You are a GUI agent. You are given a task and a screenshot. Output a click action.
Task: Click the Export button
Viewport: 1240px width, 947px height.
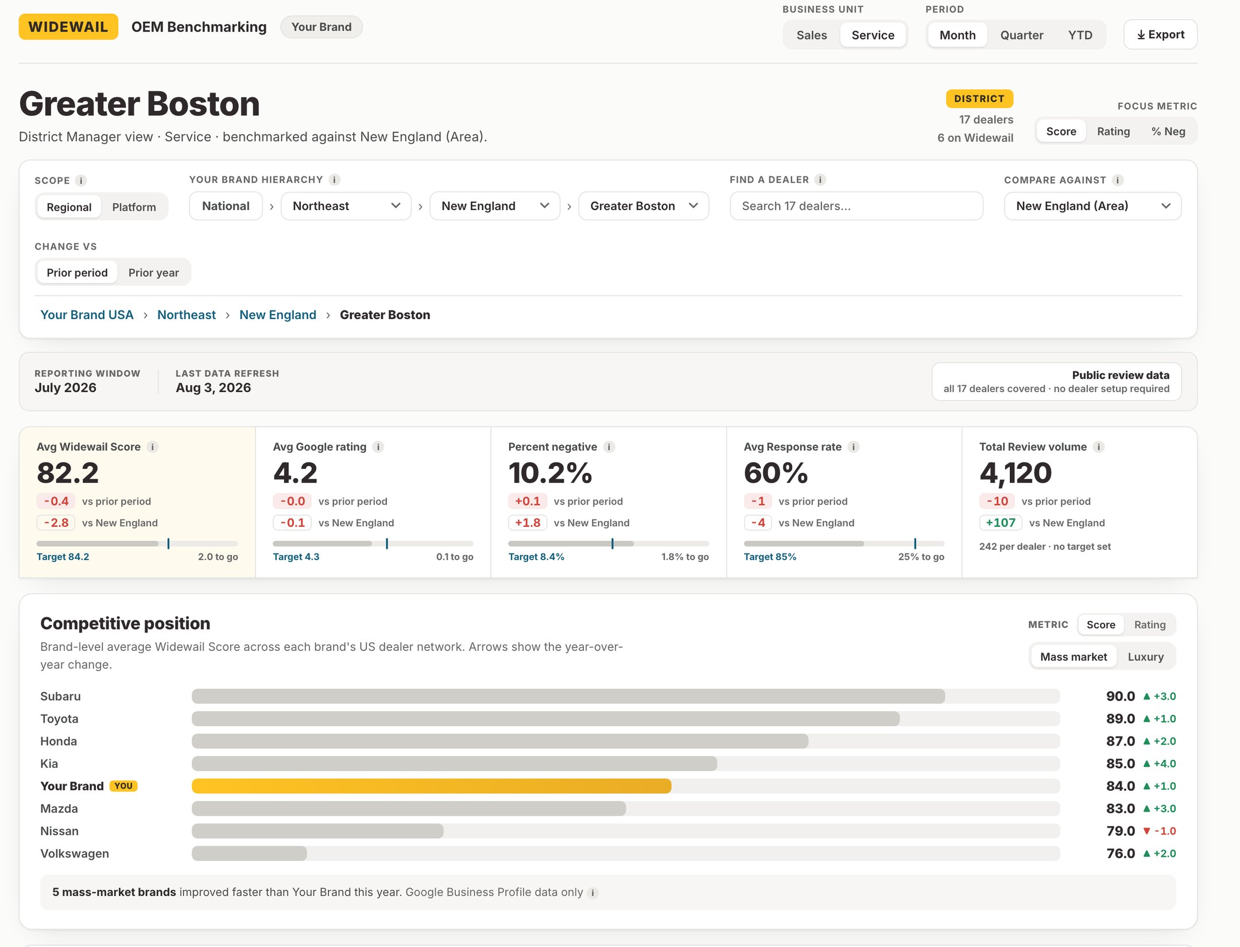[x=1160, y=34]
